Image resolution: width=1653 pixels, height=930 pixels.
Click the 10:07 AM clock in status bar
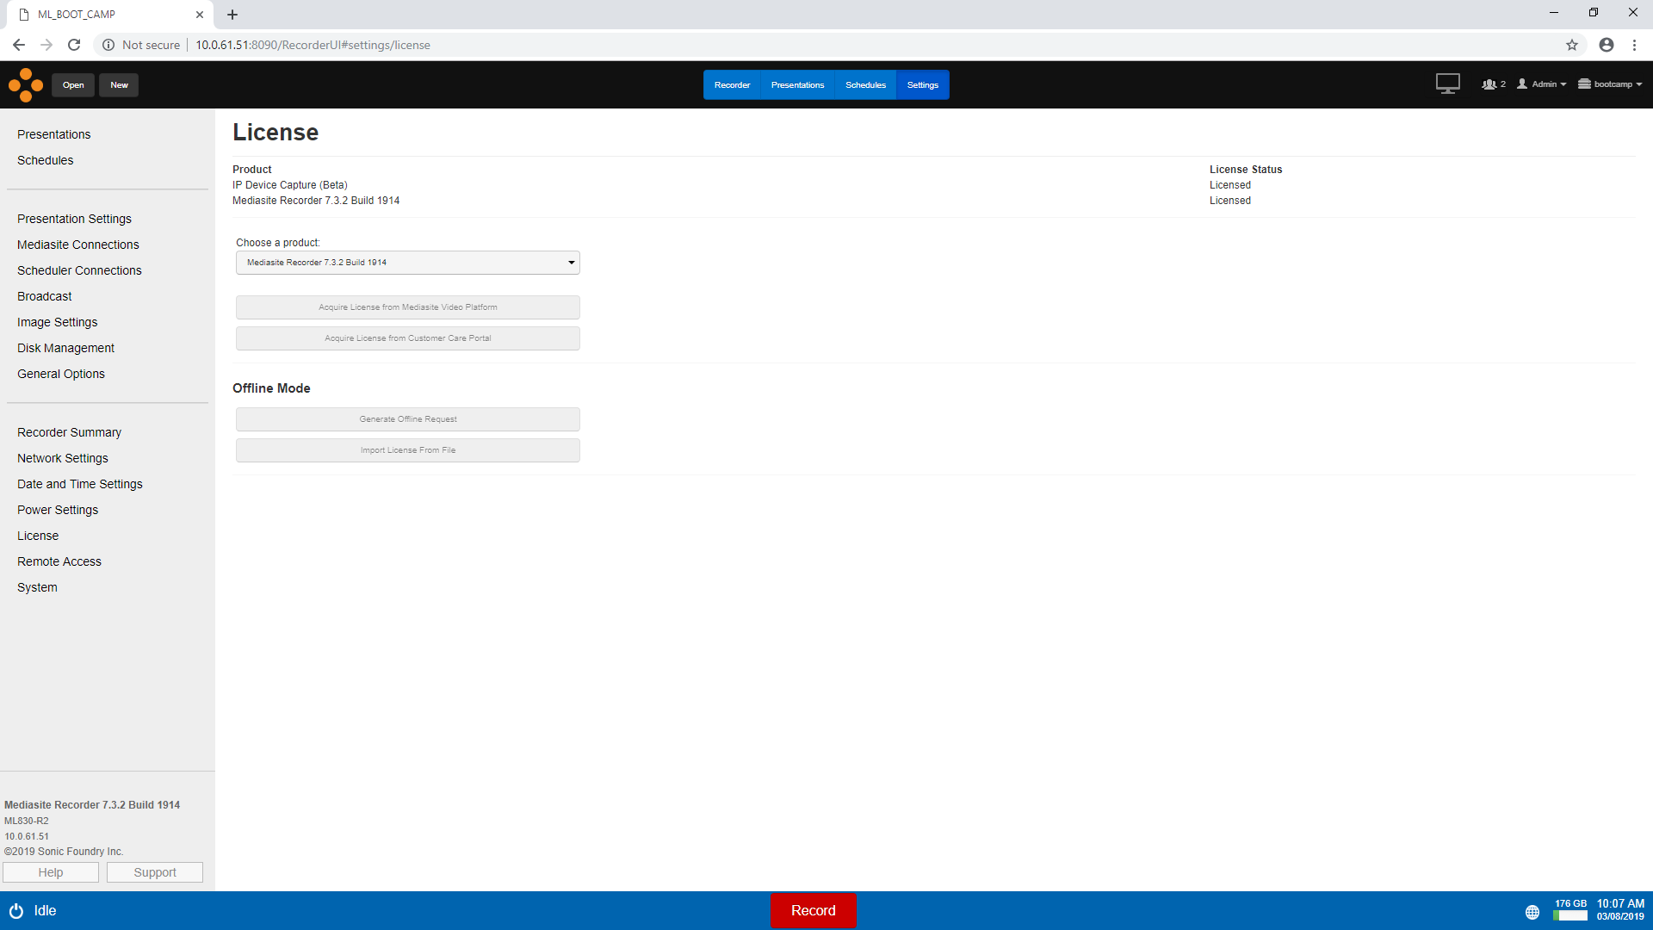pos(1620,903)
